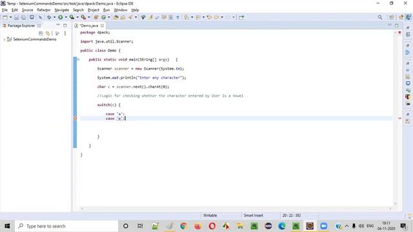This screenshot has width=413, height=232.
Task: Maximize the Package Explorer panel
Action: tap(65, 26)
